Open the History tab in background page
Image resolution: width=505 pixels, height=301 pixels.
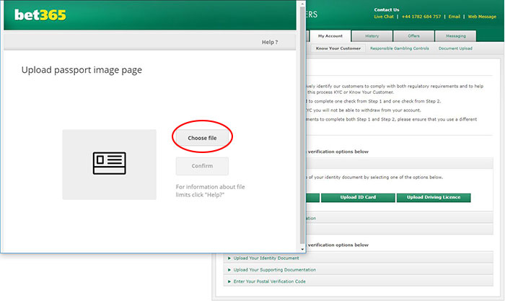coord(372,36)
